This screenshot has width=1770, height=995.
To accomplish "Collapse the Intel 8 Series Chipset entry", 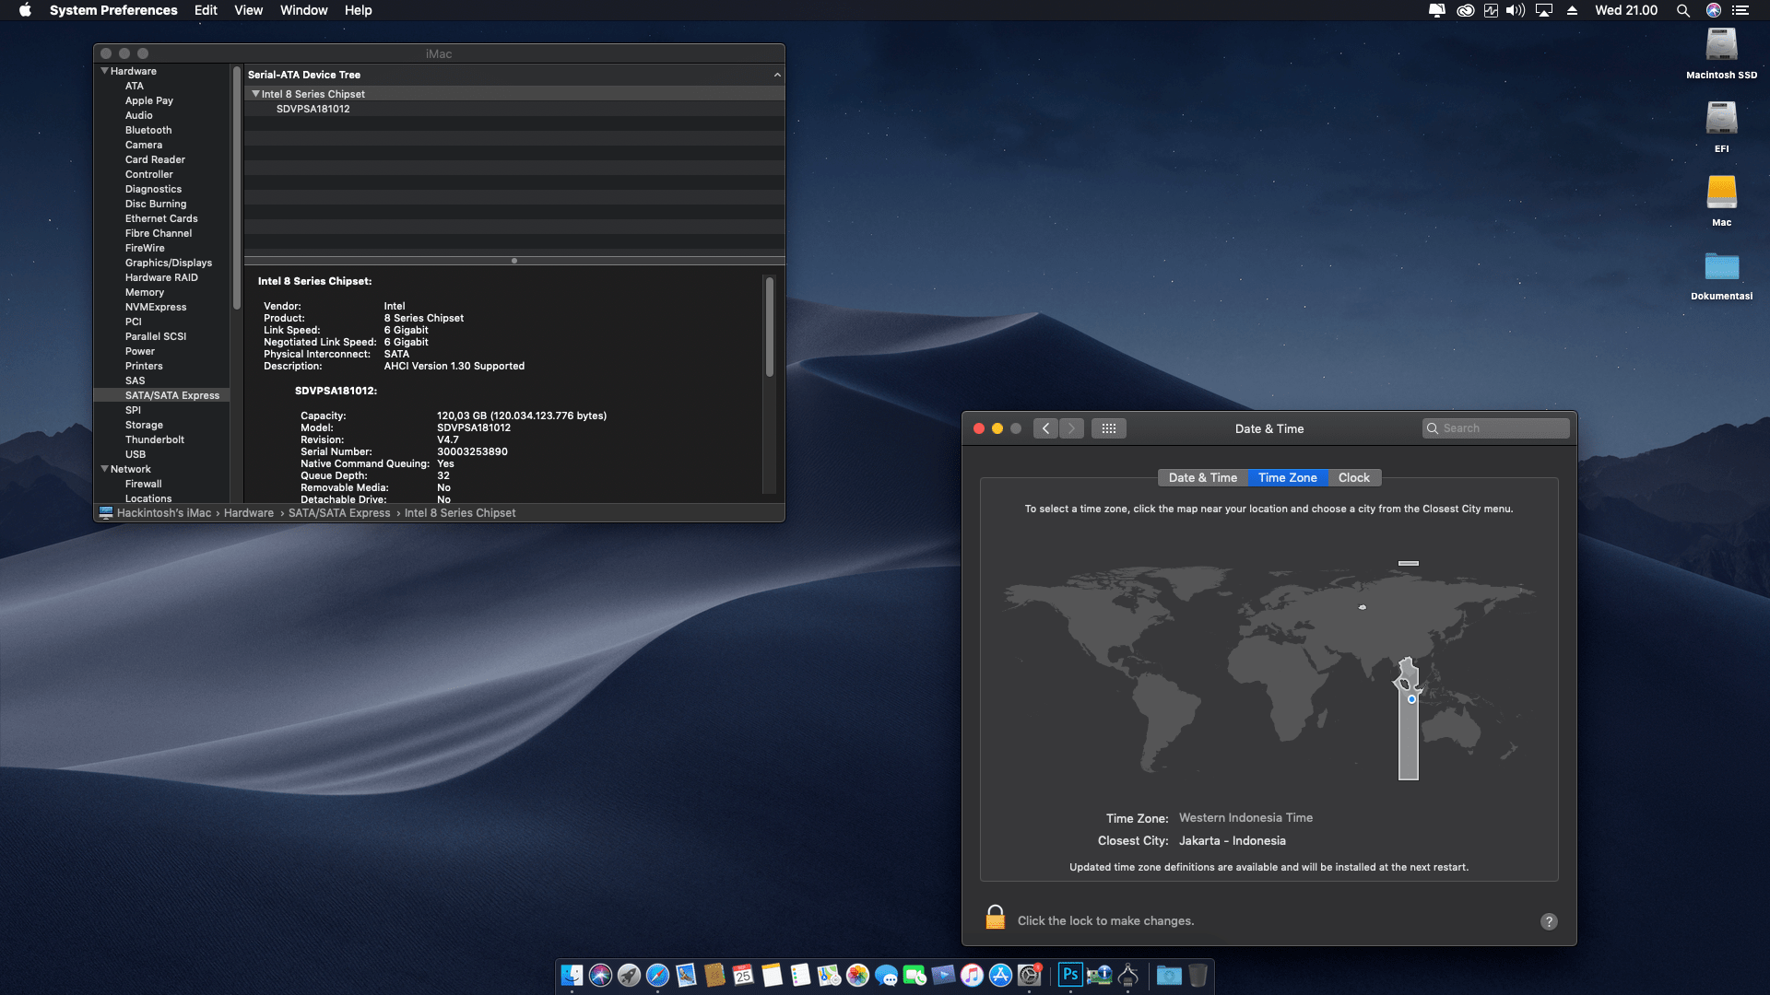I will [x=255, y=93].
